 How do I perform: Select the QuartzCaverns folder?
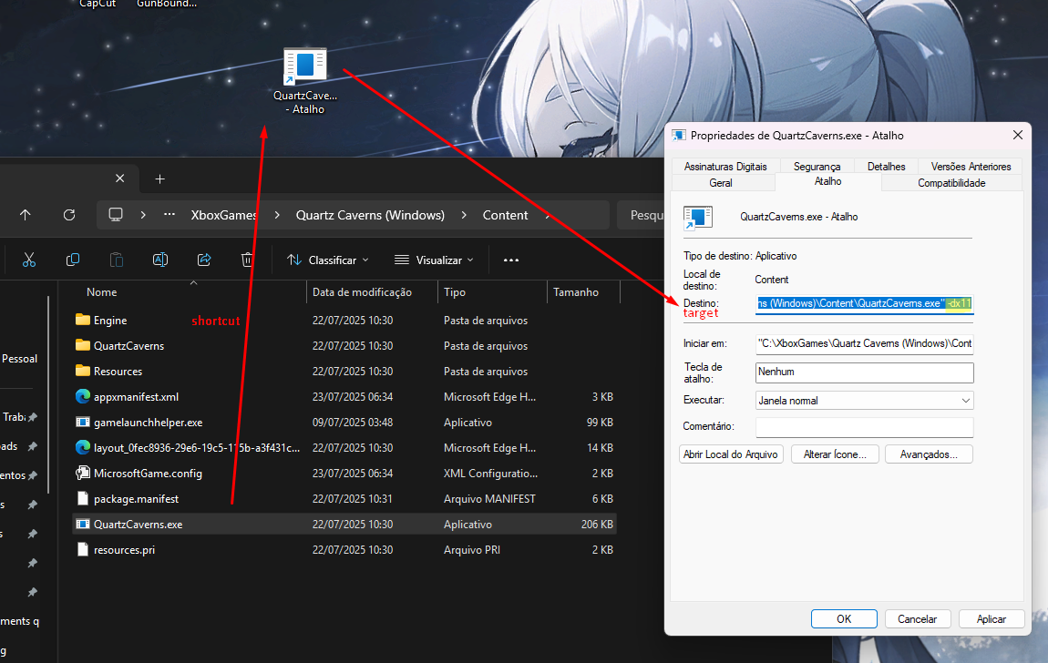click(x=344, y=346)
